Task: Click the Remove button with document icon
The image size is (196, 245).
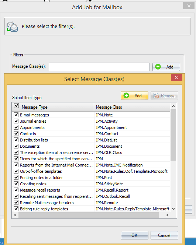Action: pos(164,96)
